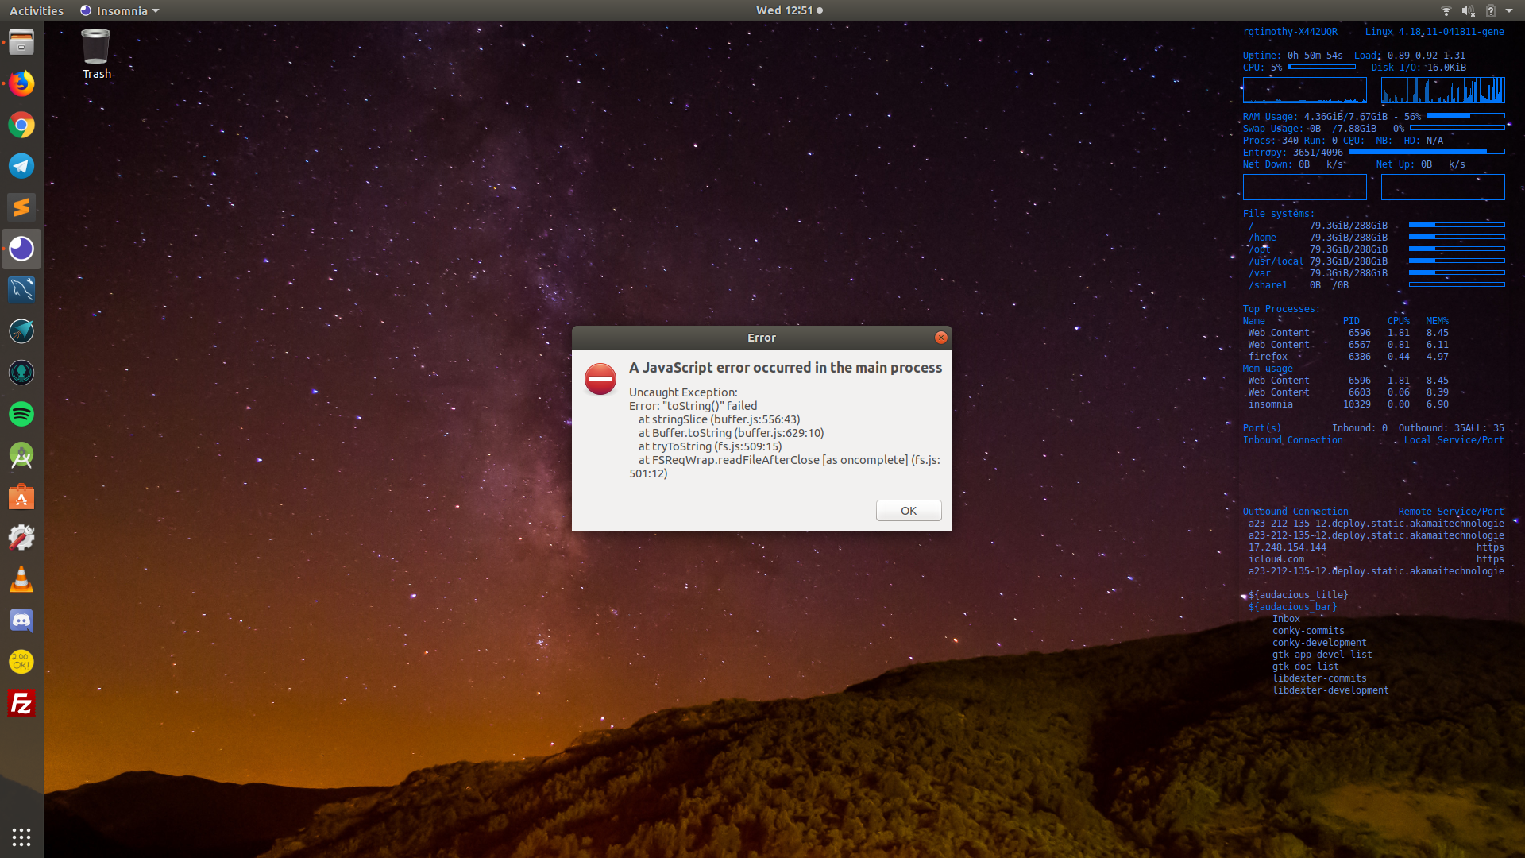Click the Error dialog title bar text
Screen dimensions: 1525x858
pos(762,338)
